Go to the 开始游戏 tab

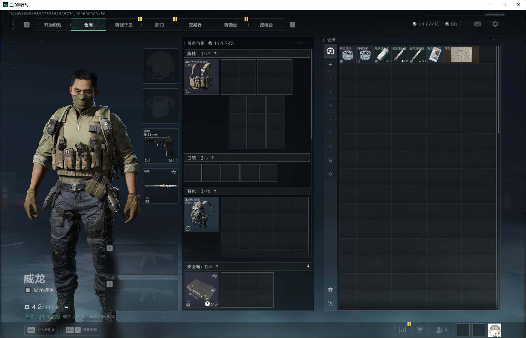point(53,25)
